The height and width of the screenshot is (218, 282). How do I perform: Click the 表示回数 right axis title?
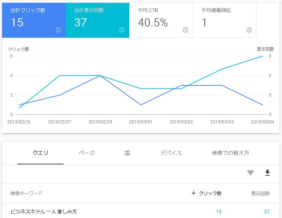[265, 49]
